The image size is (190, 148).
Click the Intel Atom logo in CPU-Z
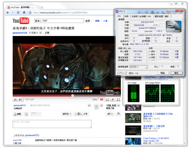tap(173, 27)
